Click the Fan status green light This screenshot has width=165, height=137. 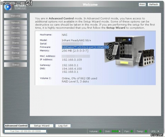(x=132, y=131)
